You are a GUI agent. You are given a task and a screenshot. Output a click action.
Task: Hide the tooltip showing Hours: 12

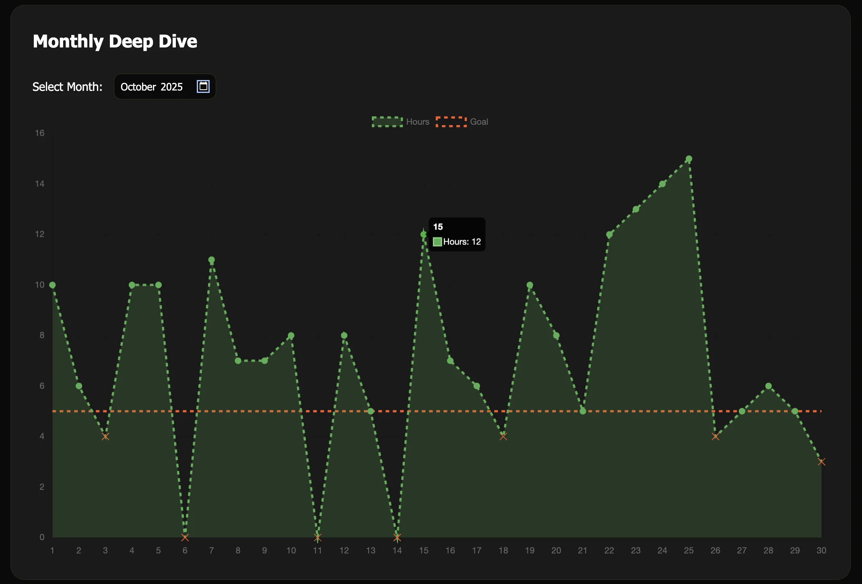coord(457,234)
